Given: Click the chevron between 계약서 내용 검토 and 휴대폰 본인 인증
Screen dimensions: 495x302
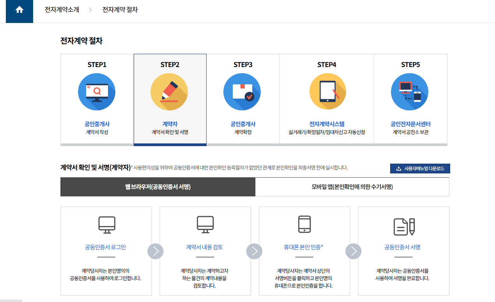Looking at the screenshot, I should tap(255, 251).
